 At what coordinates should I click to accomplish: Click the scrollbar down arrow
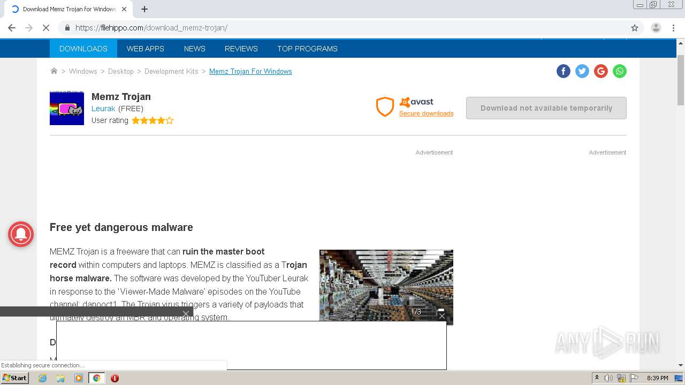[681, 365]
